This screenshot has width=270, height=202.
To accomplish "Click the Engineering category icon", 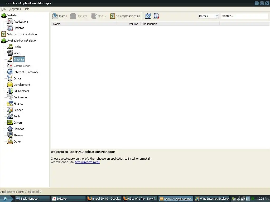I will (x=10, y=97).
